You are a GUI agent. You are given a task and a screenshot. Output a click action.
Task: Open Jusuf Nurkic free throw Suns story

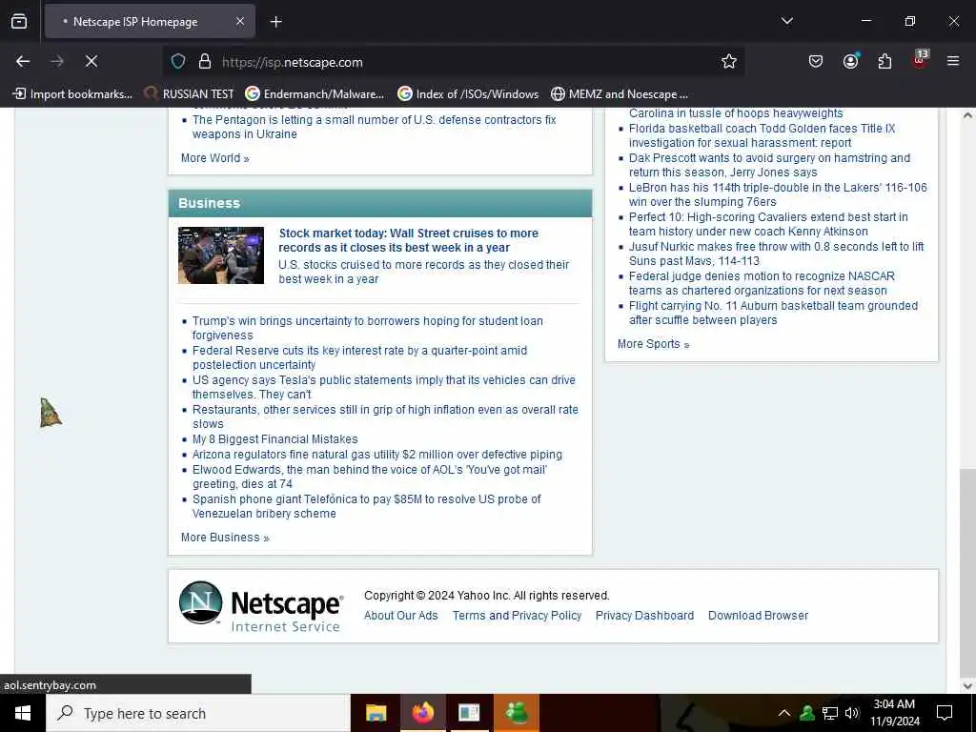point(776,254)
